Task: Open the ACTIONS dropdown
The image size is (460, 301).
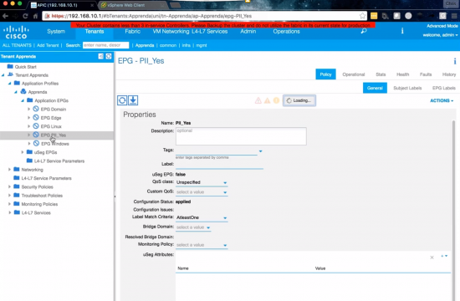Action: (x=442, y=100)
